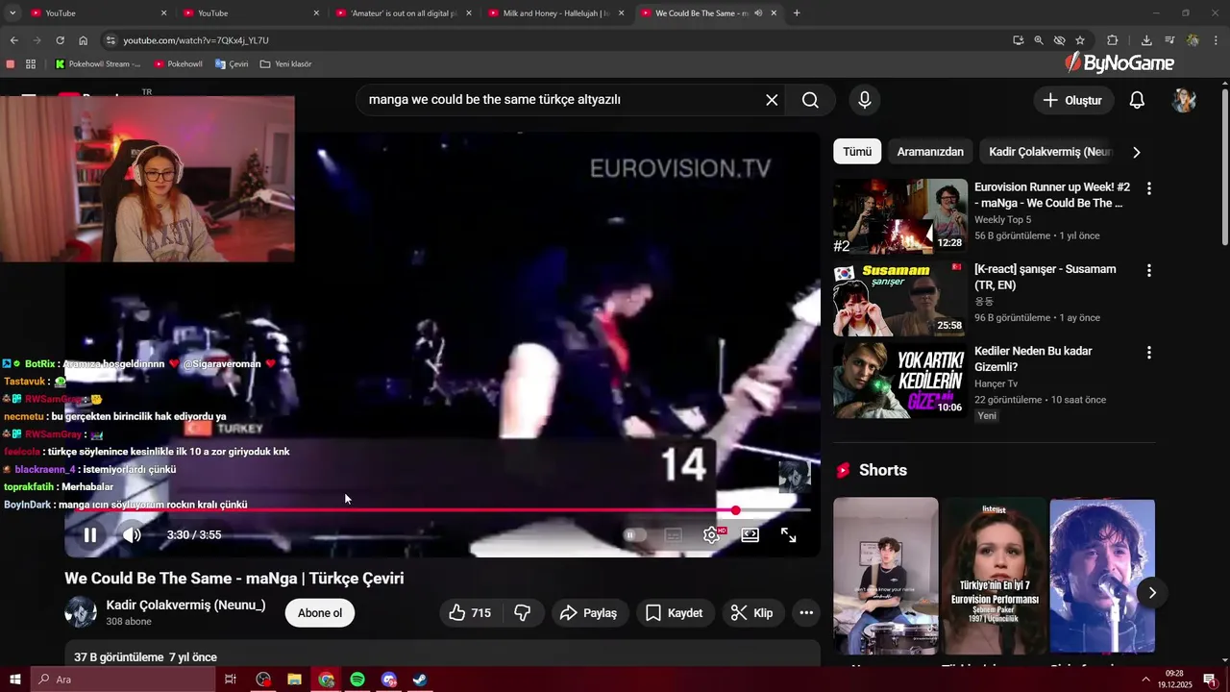The height and width of the screenshot is (692, 1230).
Task: Subscribe with the Abone ol button
Action: click(320, 613)
